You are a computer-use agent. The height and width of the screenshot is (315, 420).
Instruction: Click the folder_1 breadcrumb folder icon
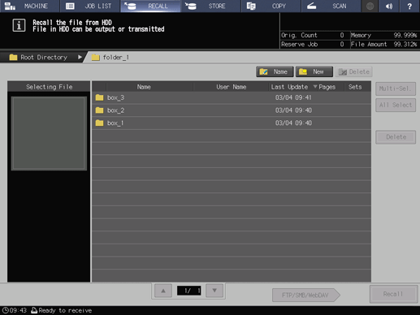[96, 58]
